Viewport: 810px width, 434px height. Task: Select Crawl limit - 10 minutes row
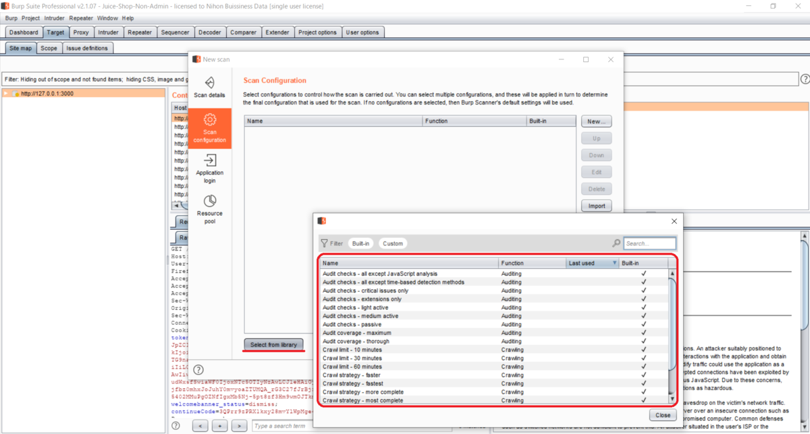493,350
